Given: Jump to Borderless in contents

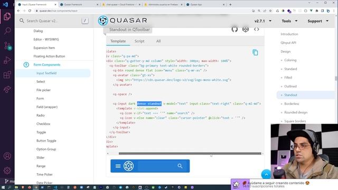Looking at the screenshot, I should (x=292, y=103).
